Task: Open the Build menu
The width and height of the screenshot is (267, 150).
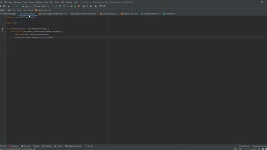Action: 46,2
